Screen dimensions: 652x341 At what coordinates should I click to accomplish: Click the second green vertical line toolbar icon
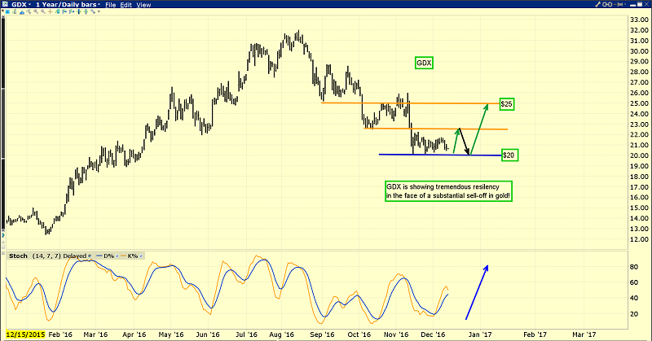click(86, 11)
